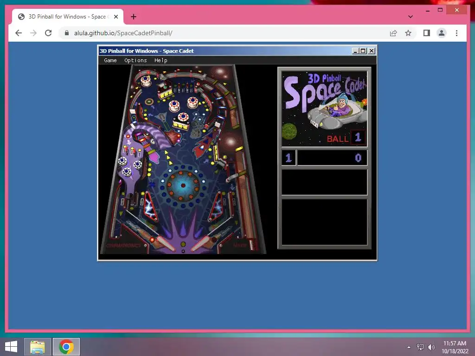The height and width of the screenshot is (356, 475).
Task: Click the ball plunger at bottom right
Action: [x=251, y=245]
